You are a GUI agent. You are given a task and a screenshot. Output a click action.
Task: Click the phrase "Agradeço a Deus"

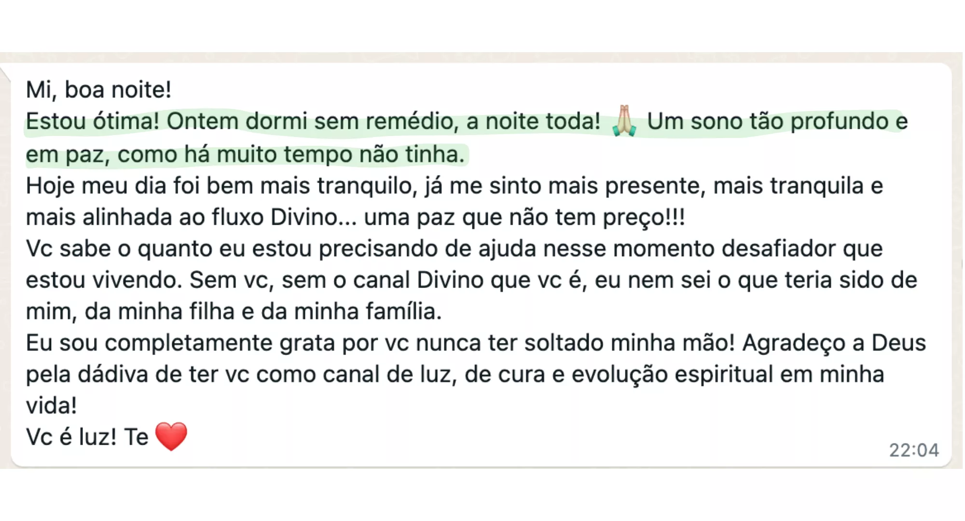pos(834,343)
